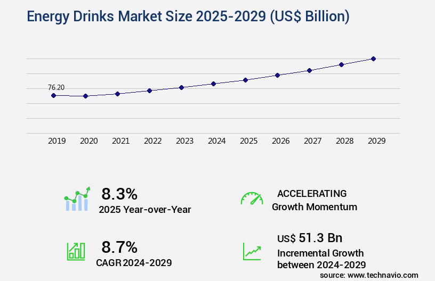Click the 2028 data point marker
Image resolution: width=435 pixels, height=281 pixels.
pos(341,64)
